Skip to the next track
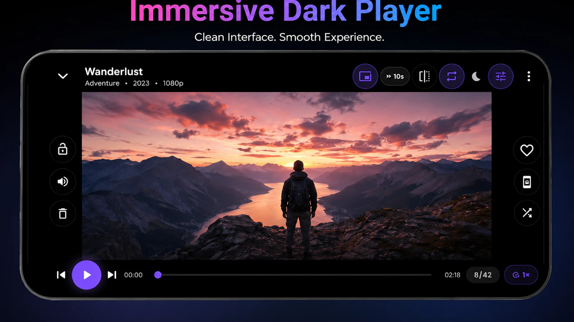574x322 pixels. point(112,275)
